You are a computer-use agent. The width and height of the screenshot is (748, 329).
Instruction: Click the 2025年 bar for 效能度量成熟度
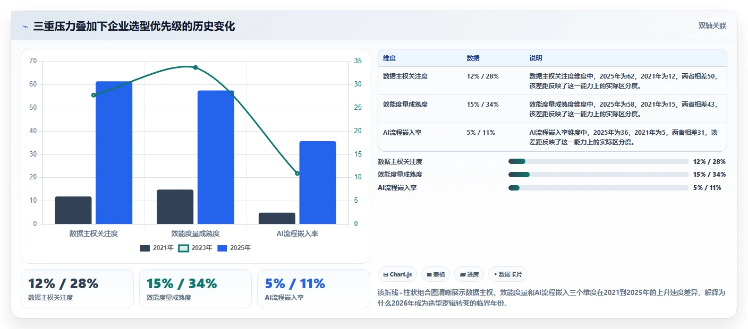click(x=216, y=157)
